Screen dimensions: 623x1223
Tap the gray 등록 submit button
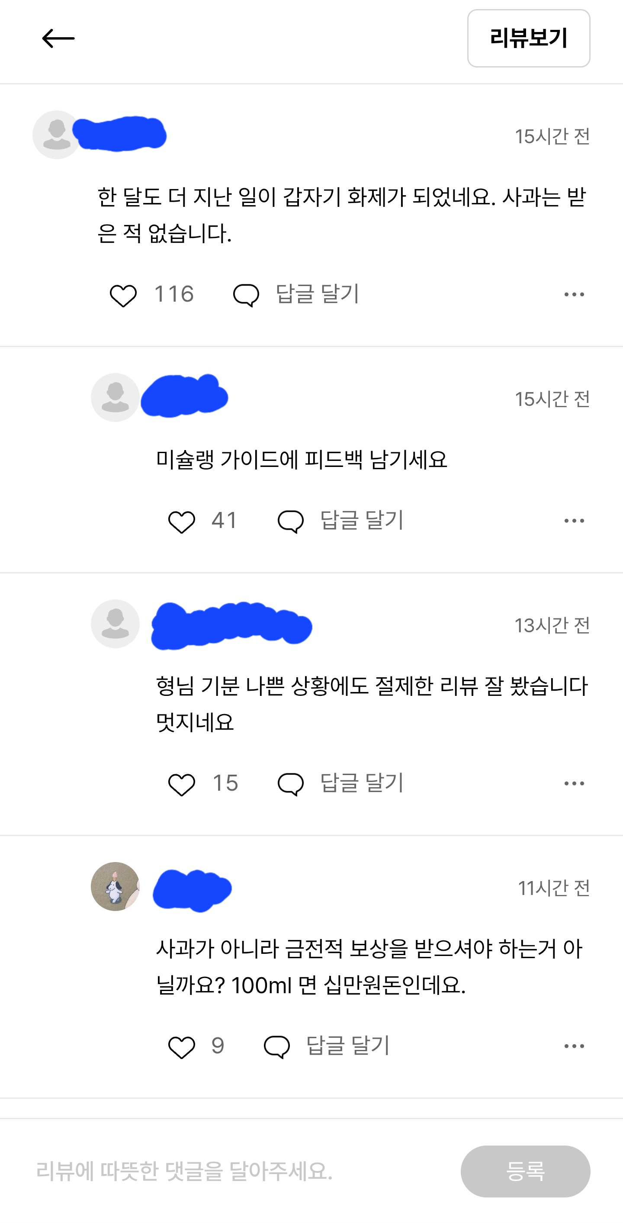(x=525, y=1171)
